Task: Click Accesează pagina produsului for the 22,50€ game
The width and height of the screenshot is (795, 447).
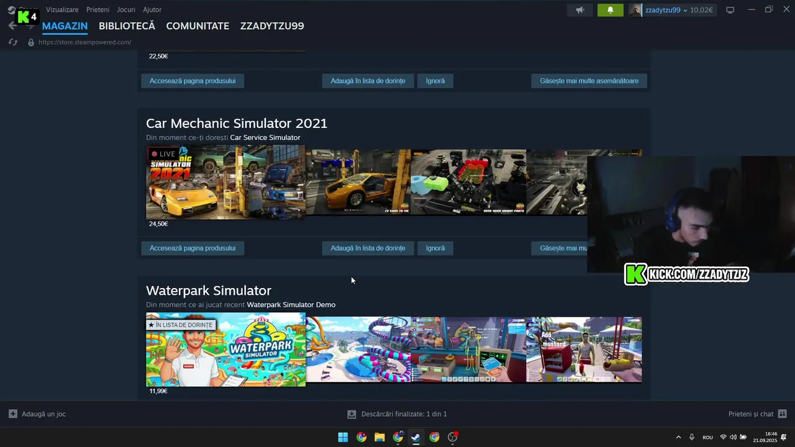Action: (193, 81)
